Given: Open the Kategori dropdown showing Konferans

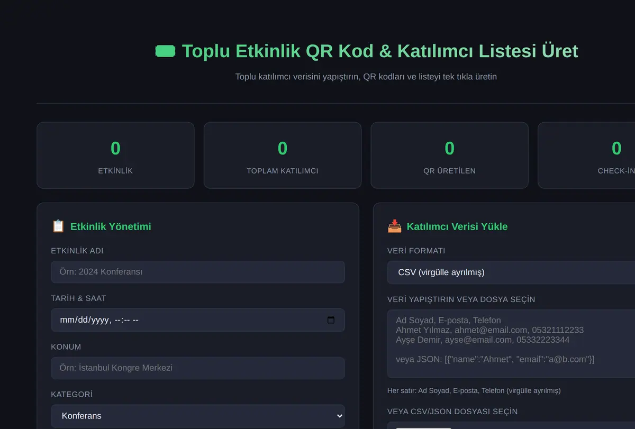Looking at the screenshot, I should (198, 416).
